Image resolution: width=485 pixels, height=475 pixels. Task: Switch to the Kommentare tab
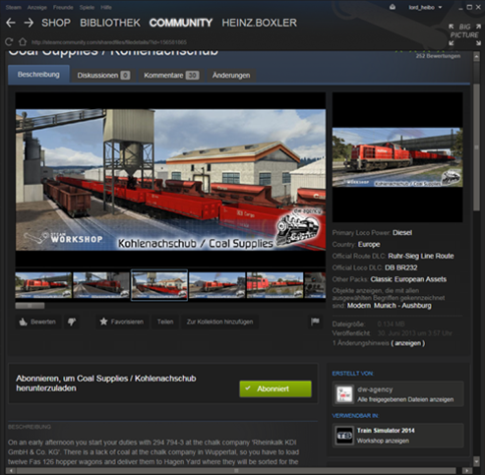click(171, 76)
